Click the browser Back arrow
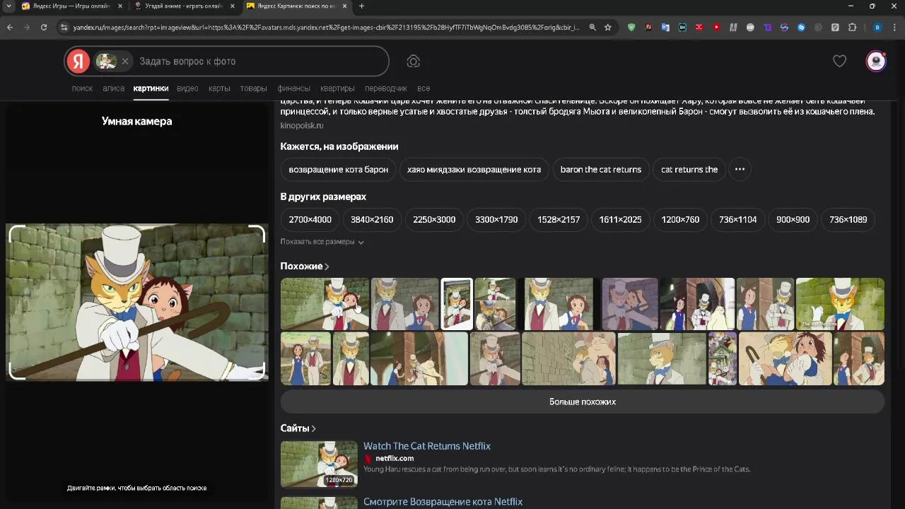 (10, 28)
